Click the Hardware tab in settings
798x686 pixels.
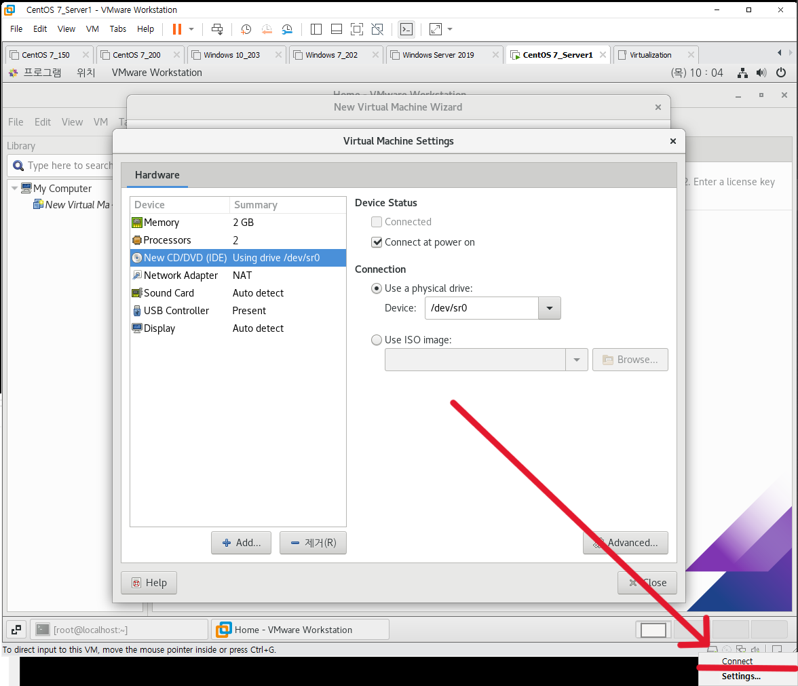pyautogui.click(x=157, y=175)
